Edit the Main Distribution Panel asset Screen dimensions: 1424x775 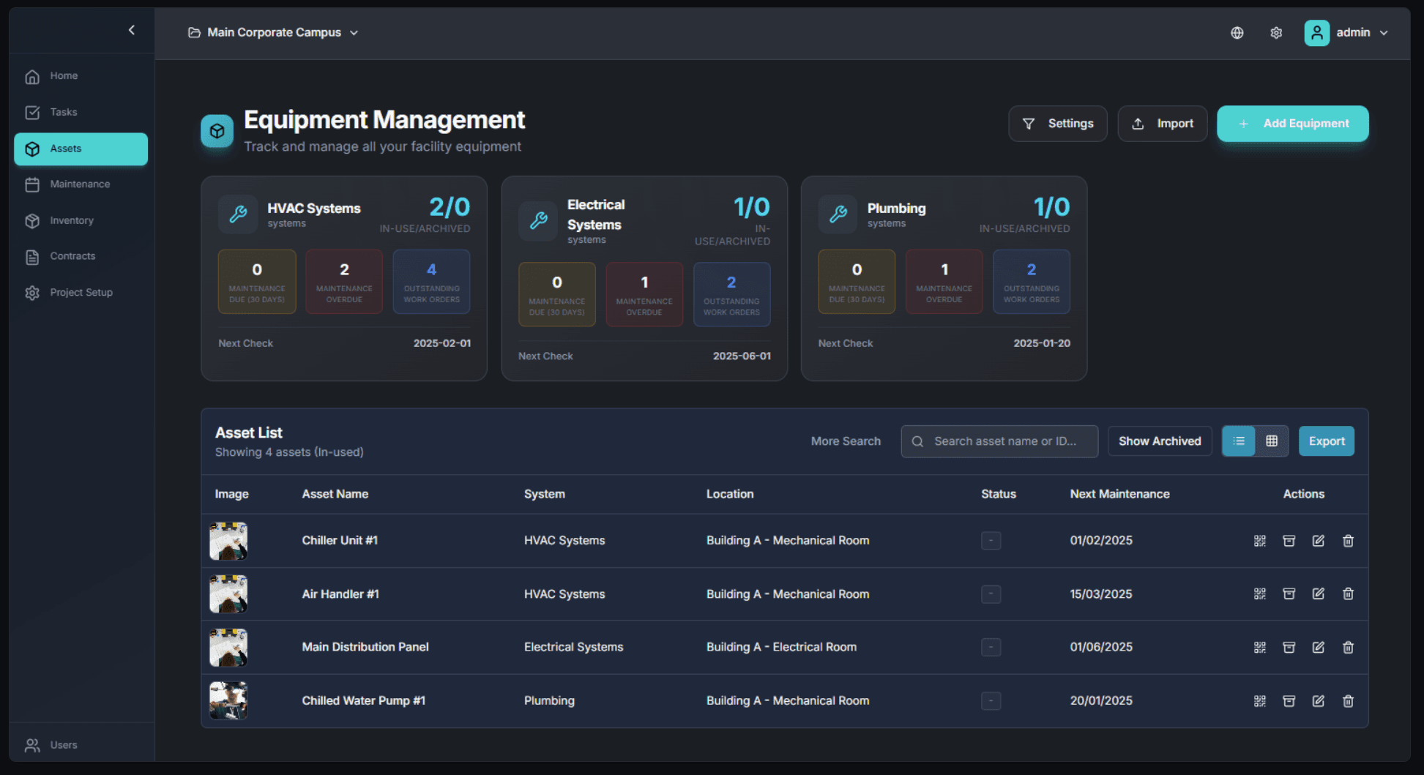click(x=1319, y=647)
